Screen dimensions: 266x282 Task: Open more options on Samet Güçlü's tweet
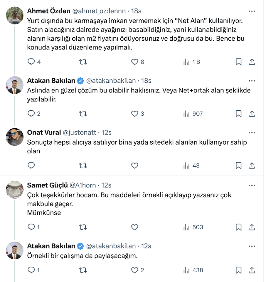point(252,185)
